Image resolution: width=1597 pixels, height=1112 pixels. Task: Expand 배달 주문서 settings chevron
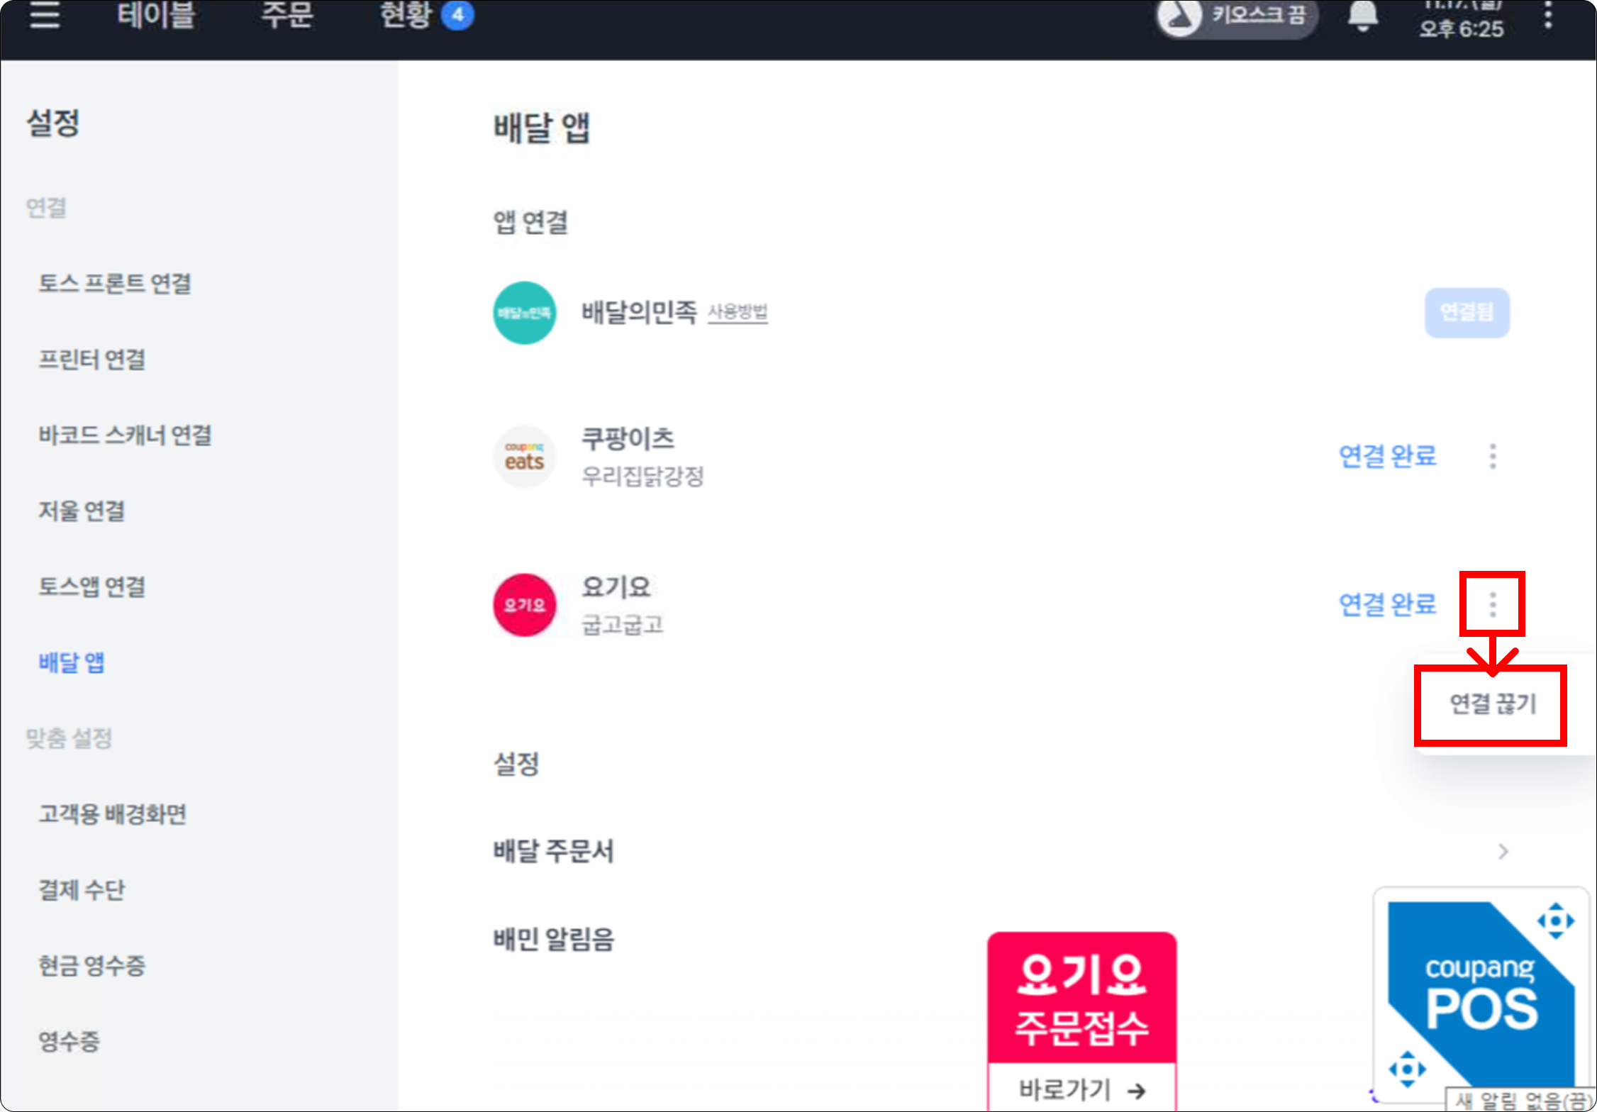click(1503, 851)
